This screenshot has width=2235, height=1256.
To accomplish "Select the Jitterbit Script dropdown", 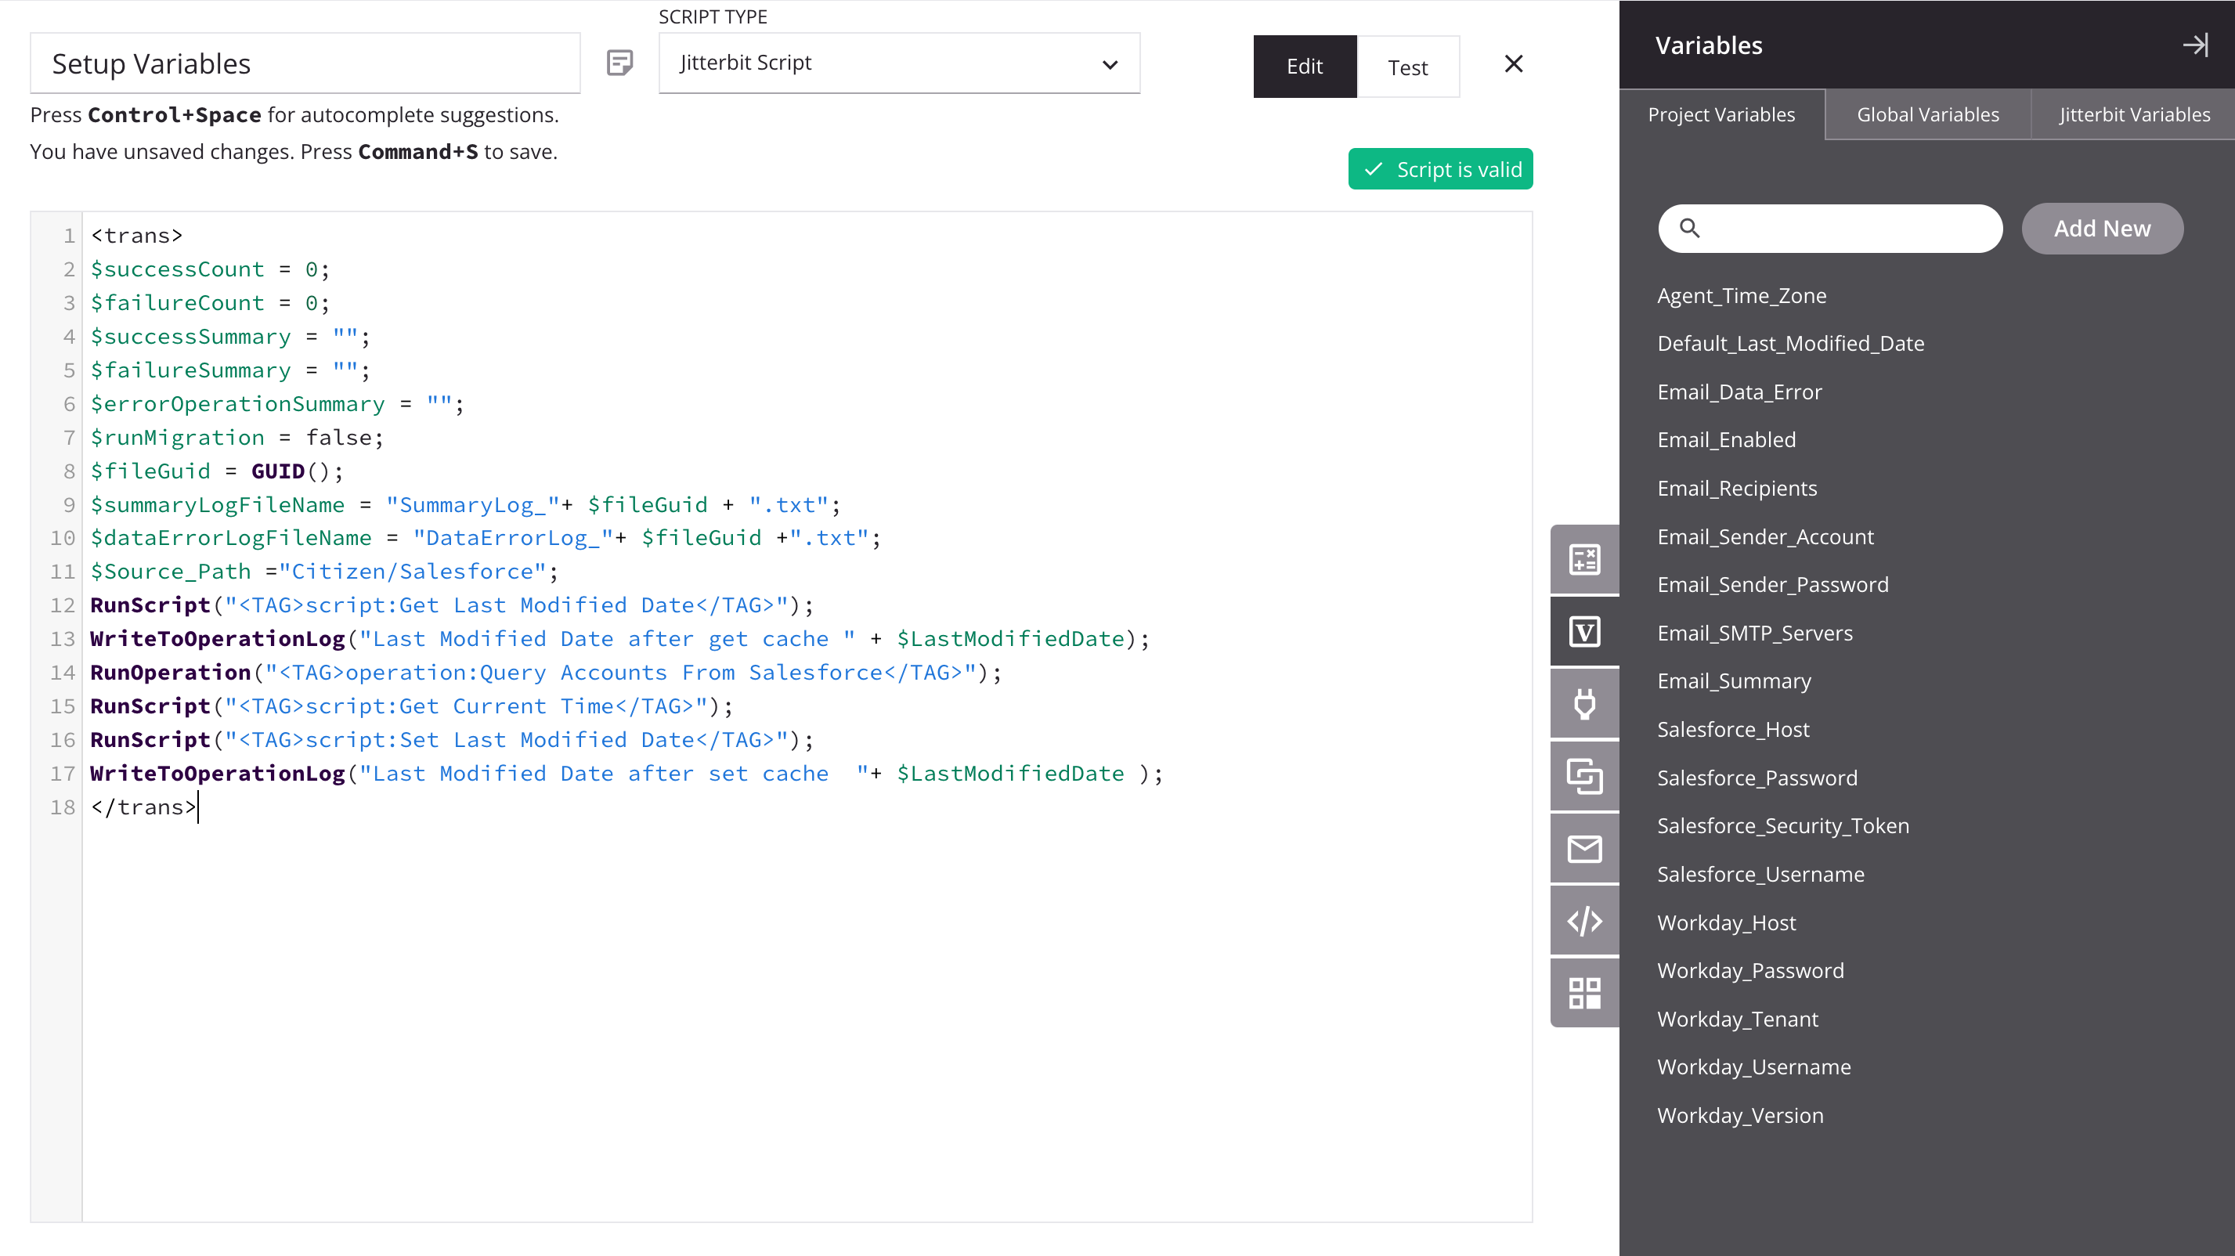I will tap(898, 63).
